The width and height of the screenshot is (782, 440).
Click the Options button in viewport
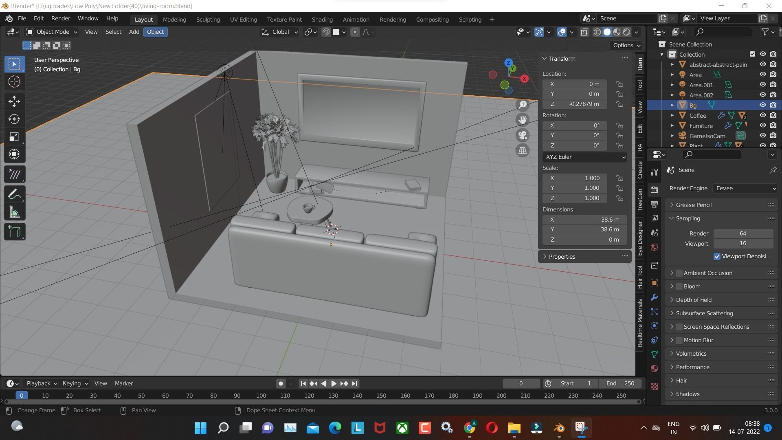(x=626, y=45)
